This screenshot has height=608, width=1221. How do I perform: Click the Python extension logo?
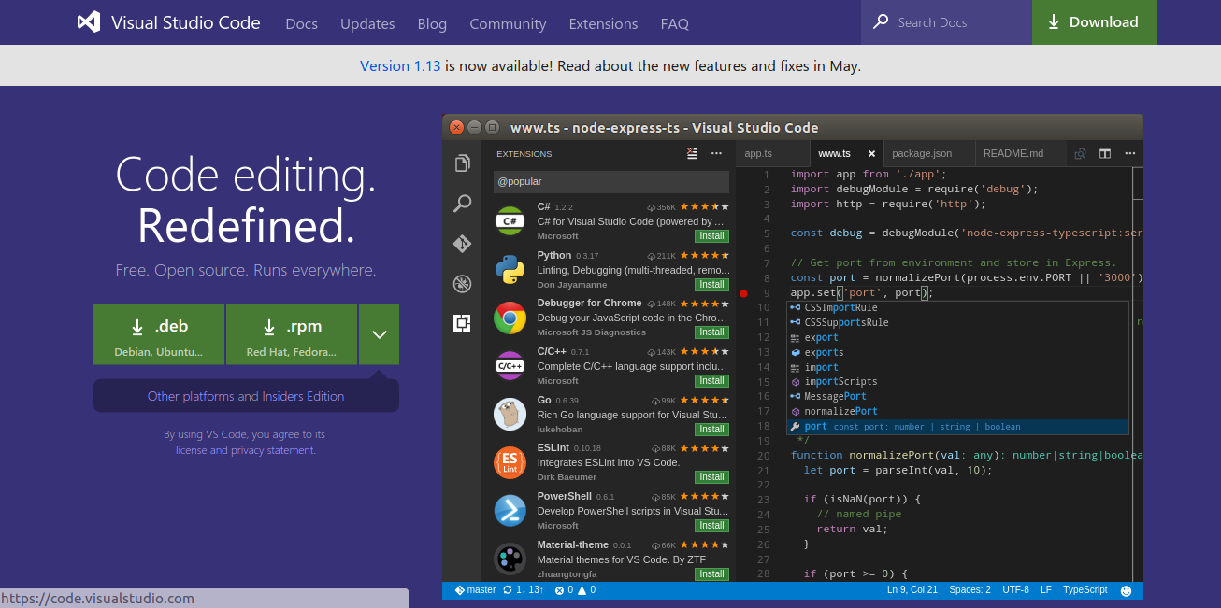510,269
